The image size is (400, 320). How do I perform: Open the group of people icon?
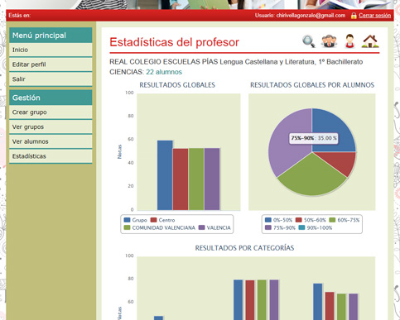click(329, 41)
